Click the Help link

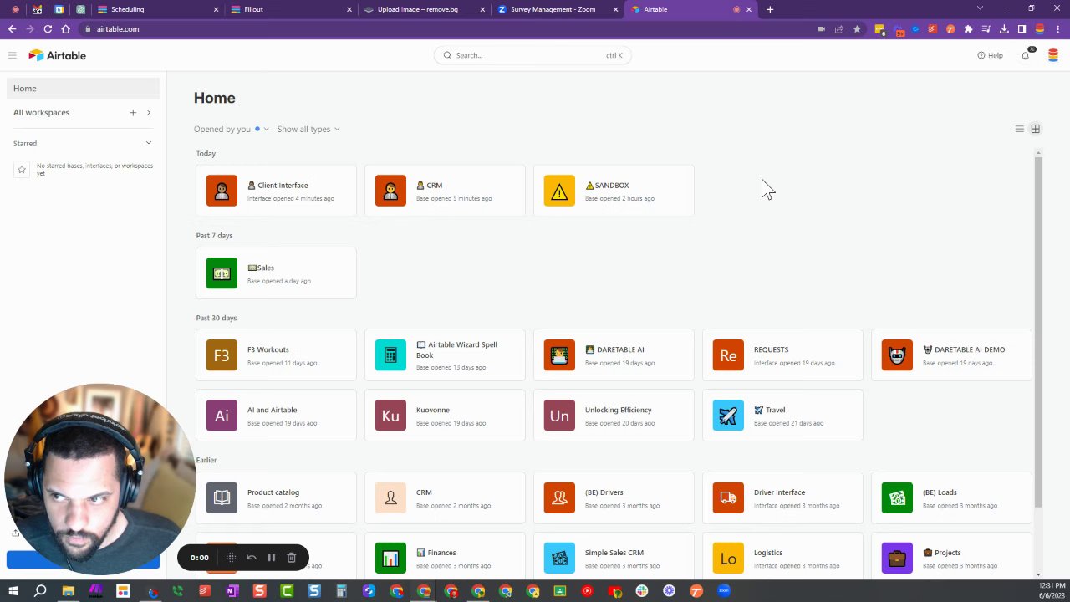[x=990, y=55]
